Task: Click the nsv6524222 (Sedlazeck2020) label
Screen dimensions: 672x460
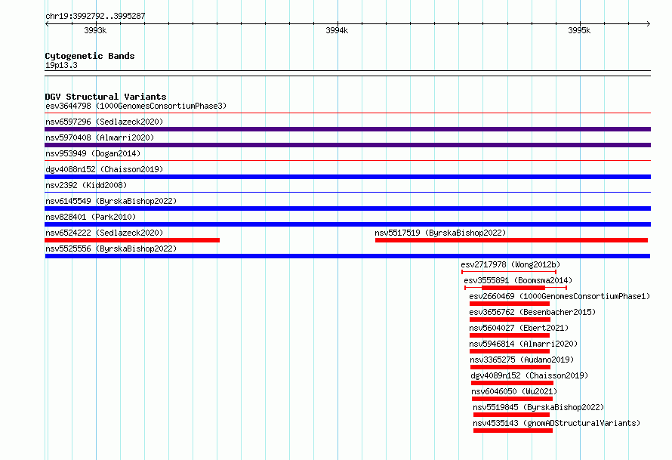Action: pos(104,233)
